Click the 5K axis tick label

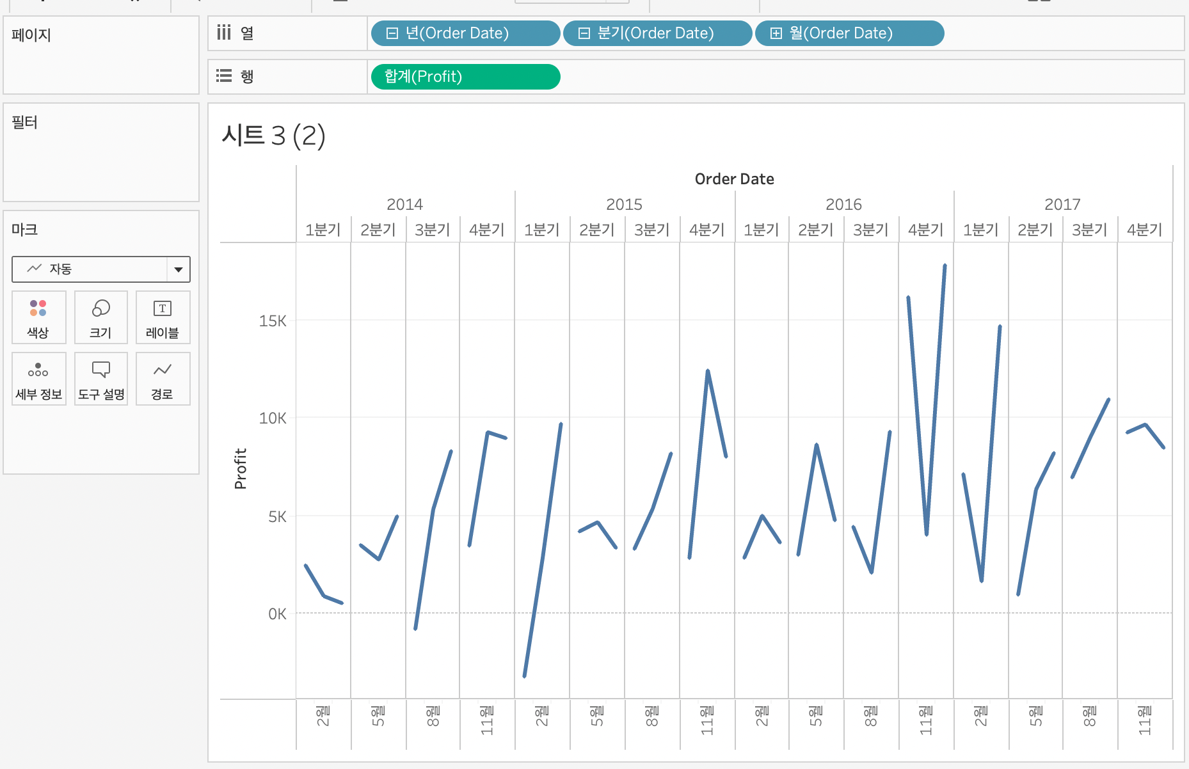(277, 517)
